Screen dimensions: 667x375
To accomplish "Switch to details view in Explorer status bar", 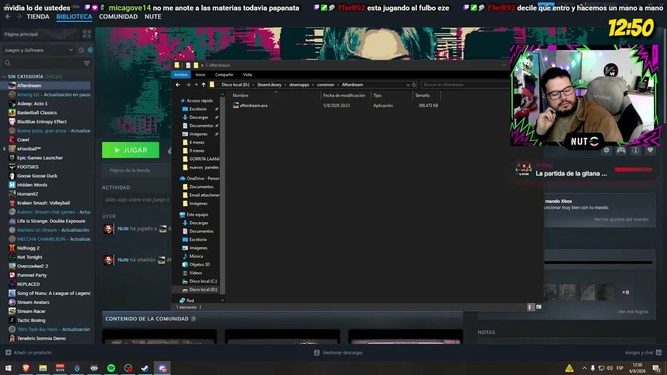I will tap(530, 307).
